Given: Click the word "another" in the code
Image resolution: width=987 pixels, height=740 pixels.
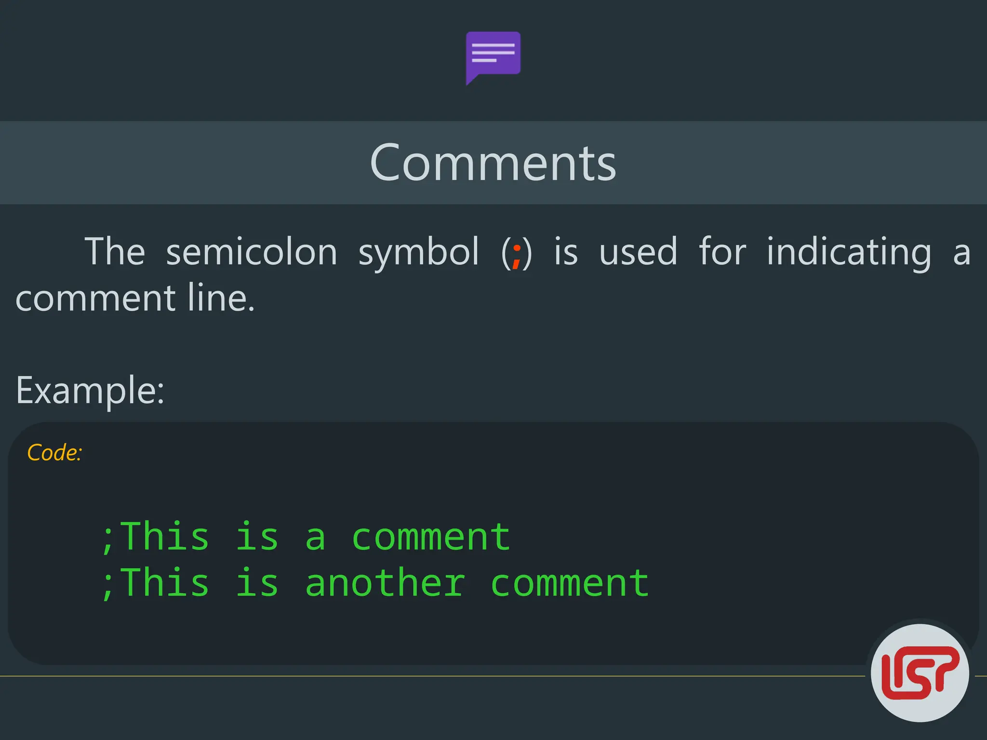Looking at the screenshot, I should click(x=385, y=583).
